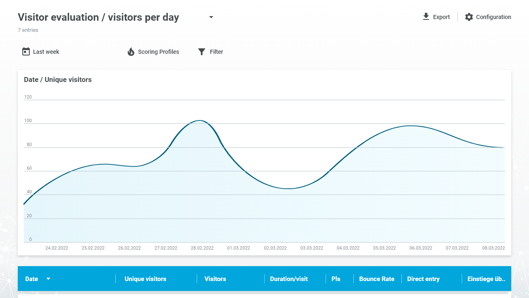Click the 08.03.2022 axis label
529x298 pixels.
(493, 248)
